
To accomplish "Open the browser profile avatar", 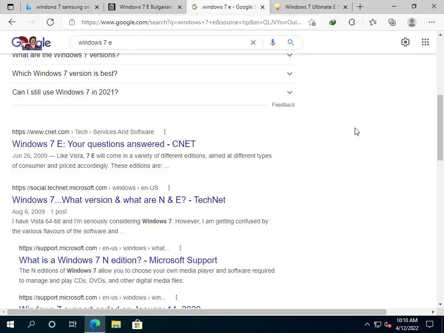I will [x=412, y=22].
